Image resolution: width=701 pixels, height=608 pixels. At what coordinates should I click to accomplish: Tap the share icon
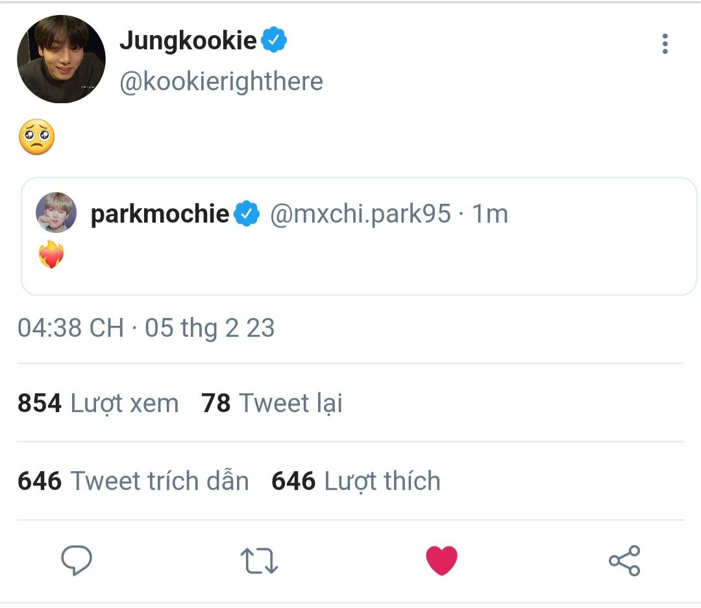[624, 560]
